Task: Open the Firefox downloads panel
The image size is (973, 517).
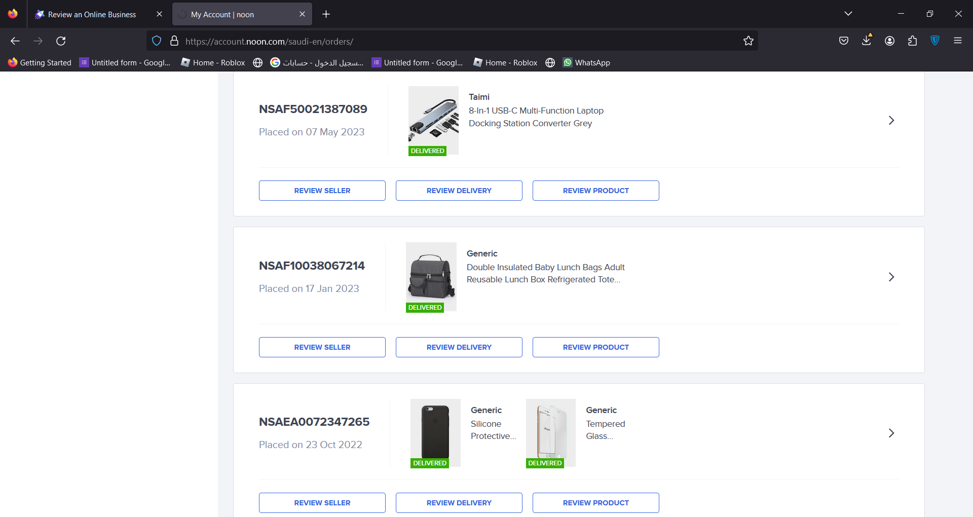Action: 867,41
